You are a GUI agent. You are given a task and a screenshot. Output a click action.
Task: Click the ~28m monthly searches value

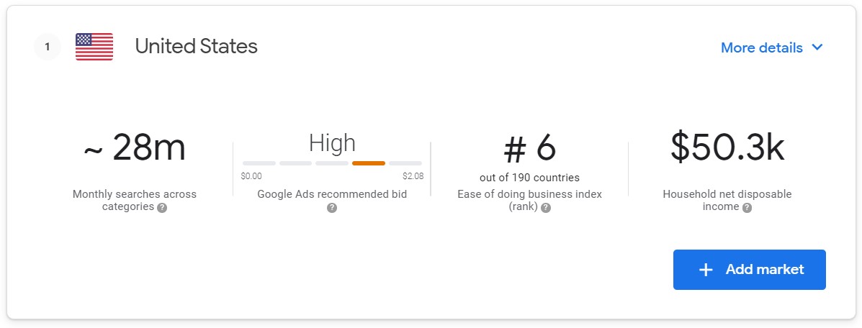tap(135, 147)
